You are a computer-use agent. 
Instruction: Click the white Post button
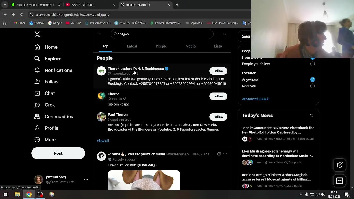click(x=58, y=153)
